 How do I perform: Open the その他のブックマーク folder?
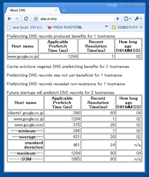pyautogui.click(x=127, y=27)
